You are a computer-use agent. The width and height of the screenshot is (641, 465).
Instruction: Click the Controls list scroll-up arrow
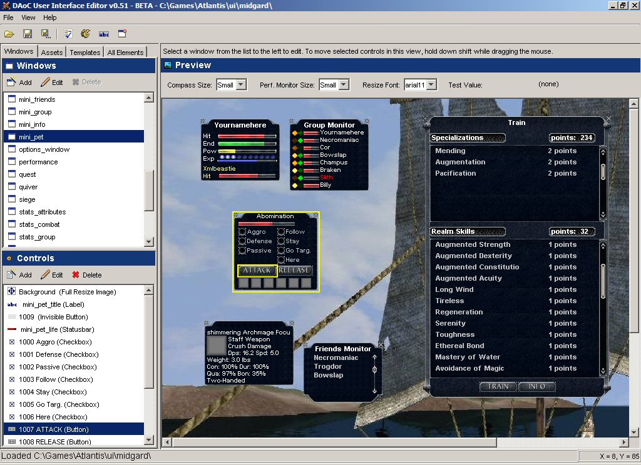(x=149, y=290)
